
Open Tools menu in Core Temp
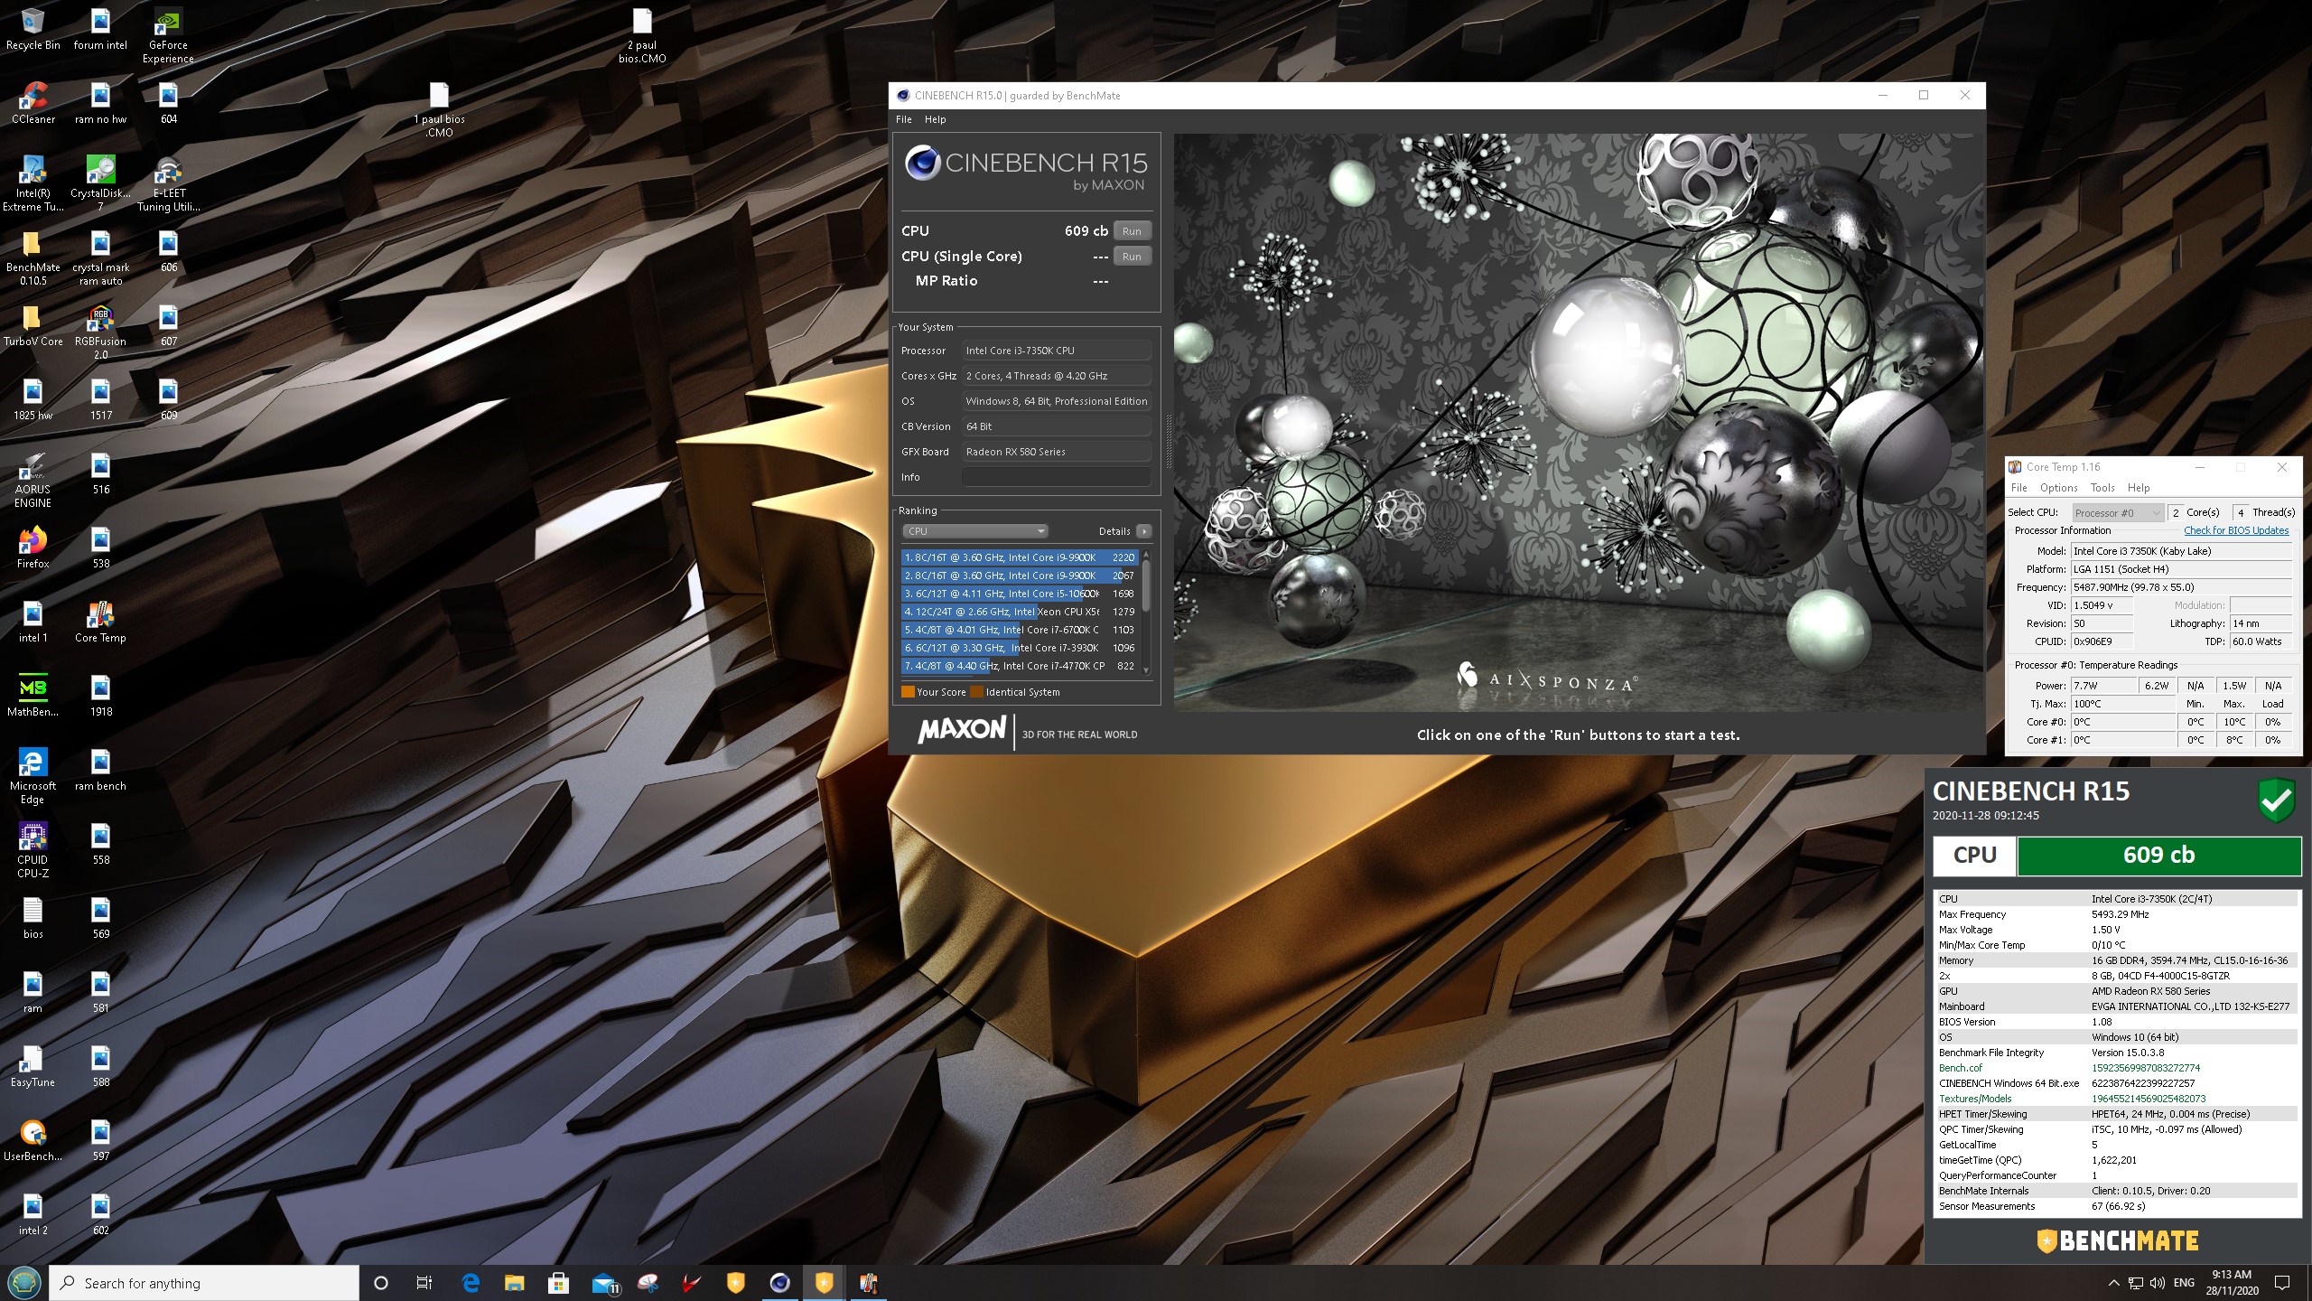click(x=2102, y=488)
